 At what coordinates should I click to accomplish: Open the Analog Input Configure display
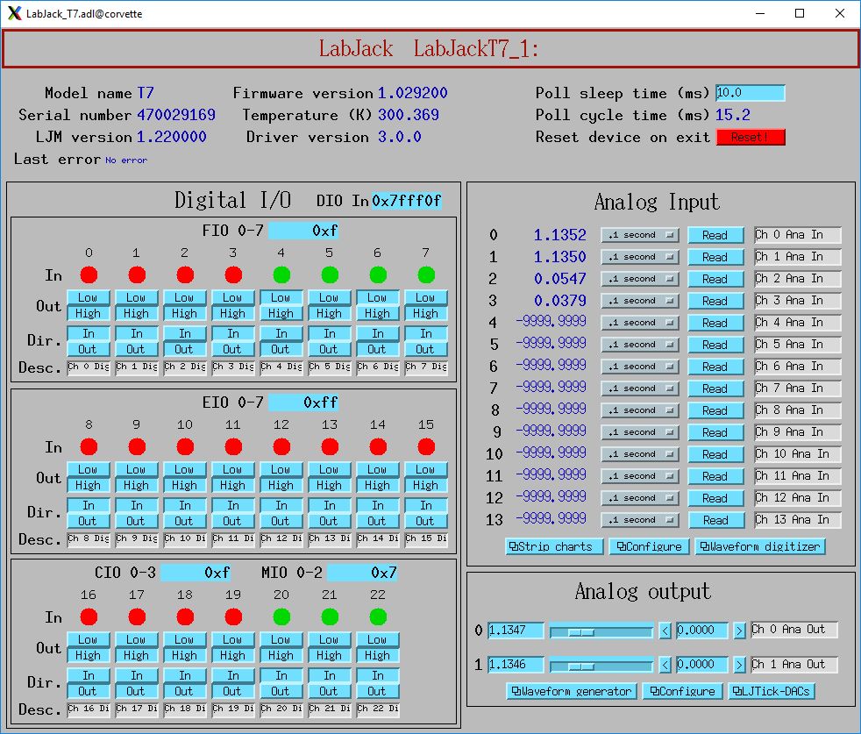click(649, 546)
